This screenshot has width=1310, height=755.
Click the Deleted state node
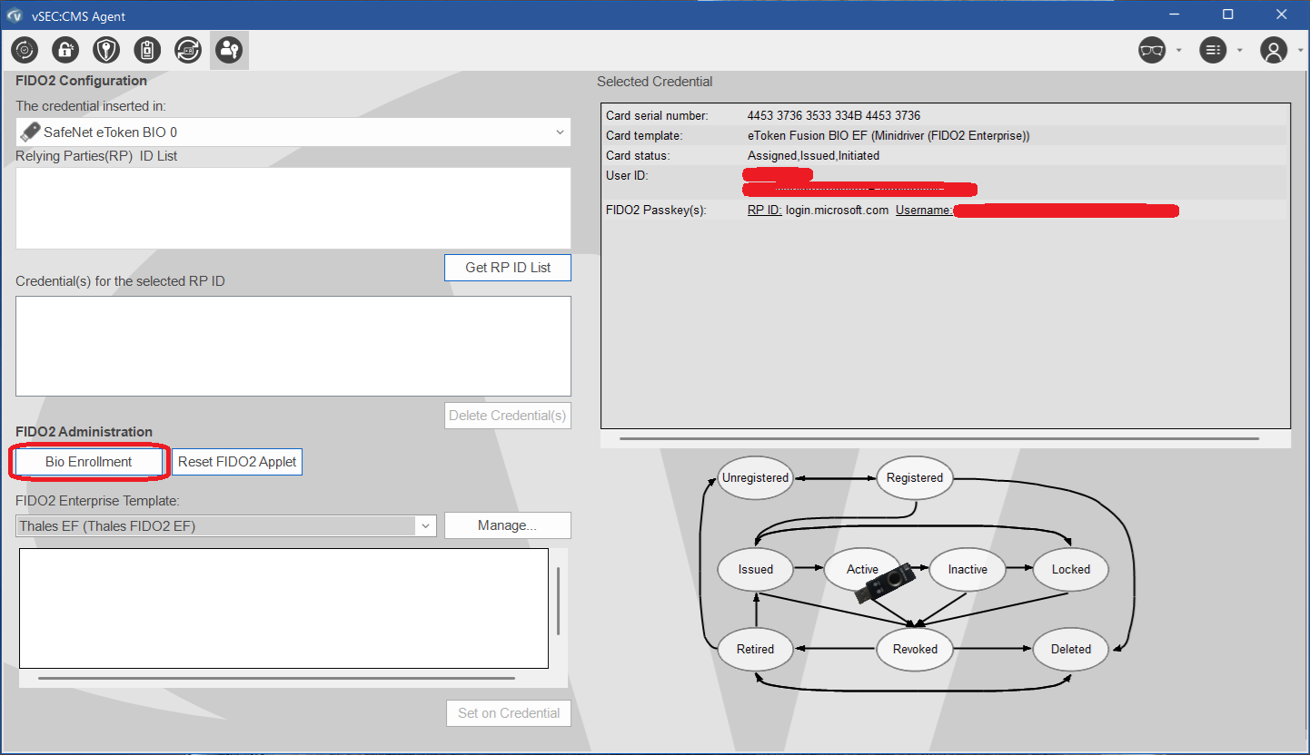coord(1071,649)
